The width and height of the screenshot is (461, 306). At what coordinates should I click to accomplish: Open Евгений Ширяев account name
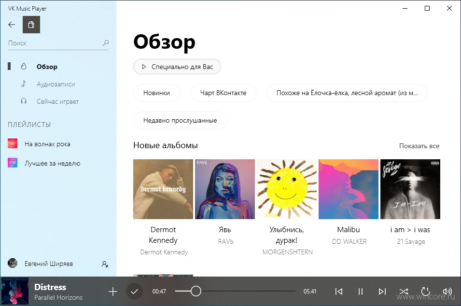click(49, 264)
